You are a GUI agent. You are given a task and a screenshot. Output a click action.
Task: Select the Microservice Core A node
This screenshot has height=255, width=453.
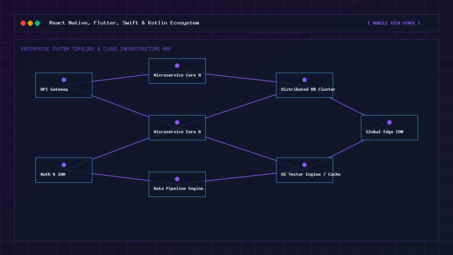[177, 71]
